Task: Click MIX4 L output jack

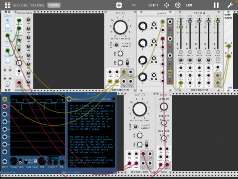Action: coord(218,75)
